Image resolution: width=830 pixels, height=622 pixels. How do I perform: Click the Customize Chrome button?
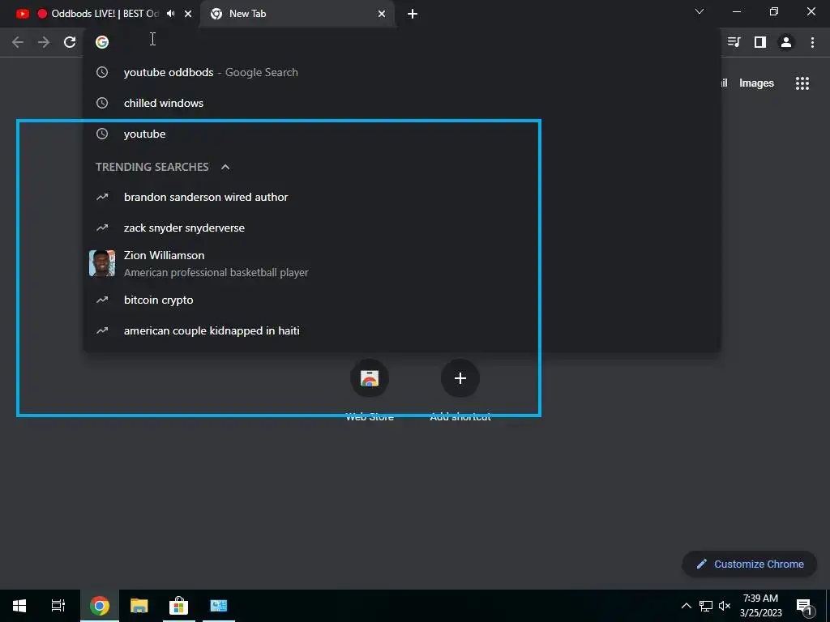coord(750,564)
